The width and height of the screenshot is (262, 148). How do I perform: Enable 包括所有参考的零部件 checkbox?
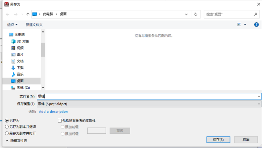pos(60,120)
